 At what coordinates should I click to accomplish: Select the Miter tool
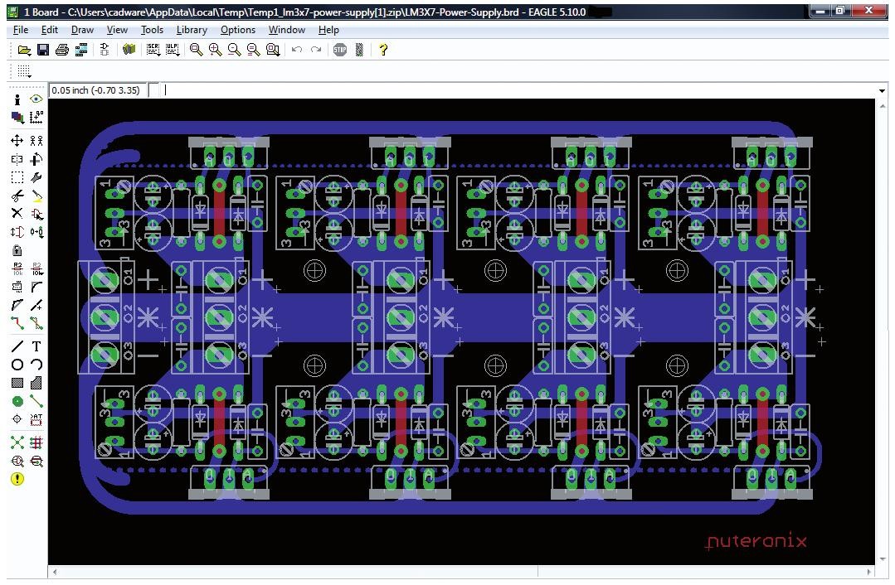[x=36, y=287]
